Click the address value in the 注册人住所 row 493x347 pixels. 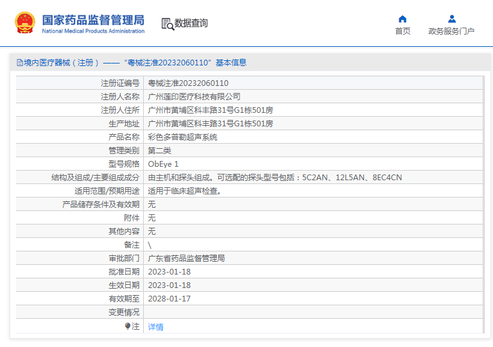[x=211, y=110]
